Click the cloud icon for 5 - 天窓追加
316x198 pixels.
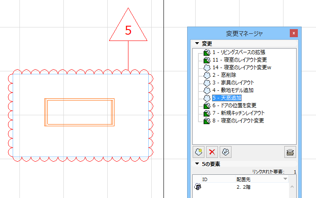pos(207,98)
